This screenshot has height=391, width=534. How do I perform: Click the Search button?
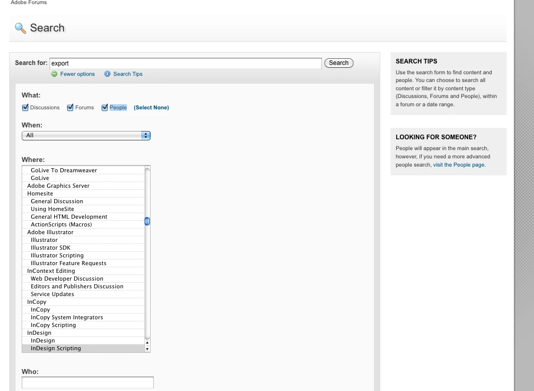339,63
